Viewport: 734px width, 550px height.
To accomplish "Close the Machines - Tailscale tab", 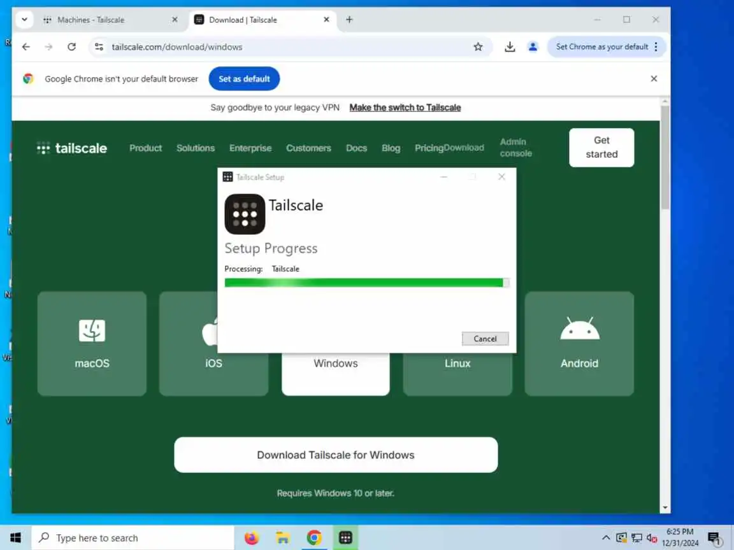I will tap(175, 20).
